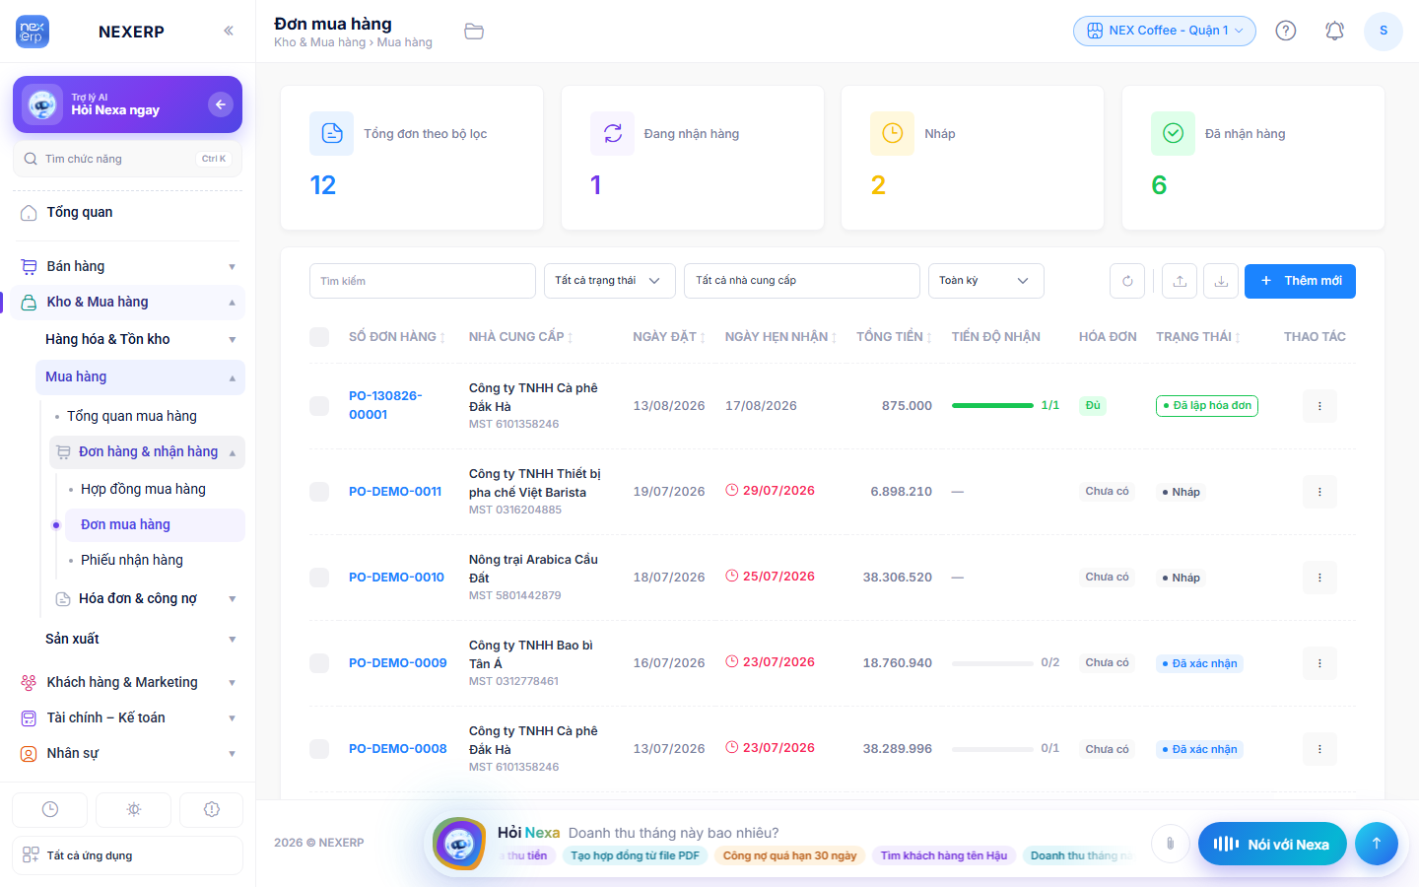Screen dimensions: 1419x887
Task: Click the clock history icon in sidebar footer
Action: tap(50, 809)
